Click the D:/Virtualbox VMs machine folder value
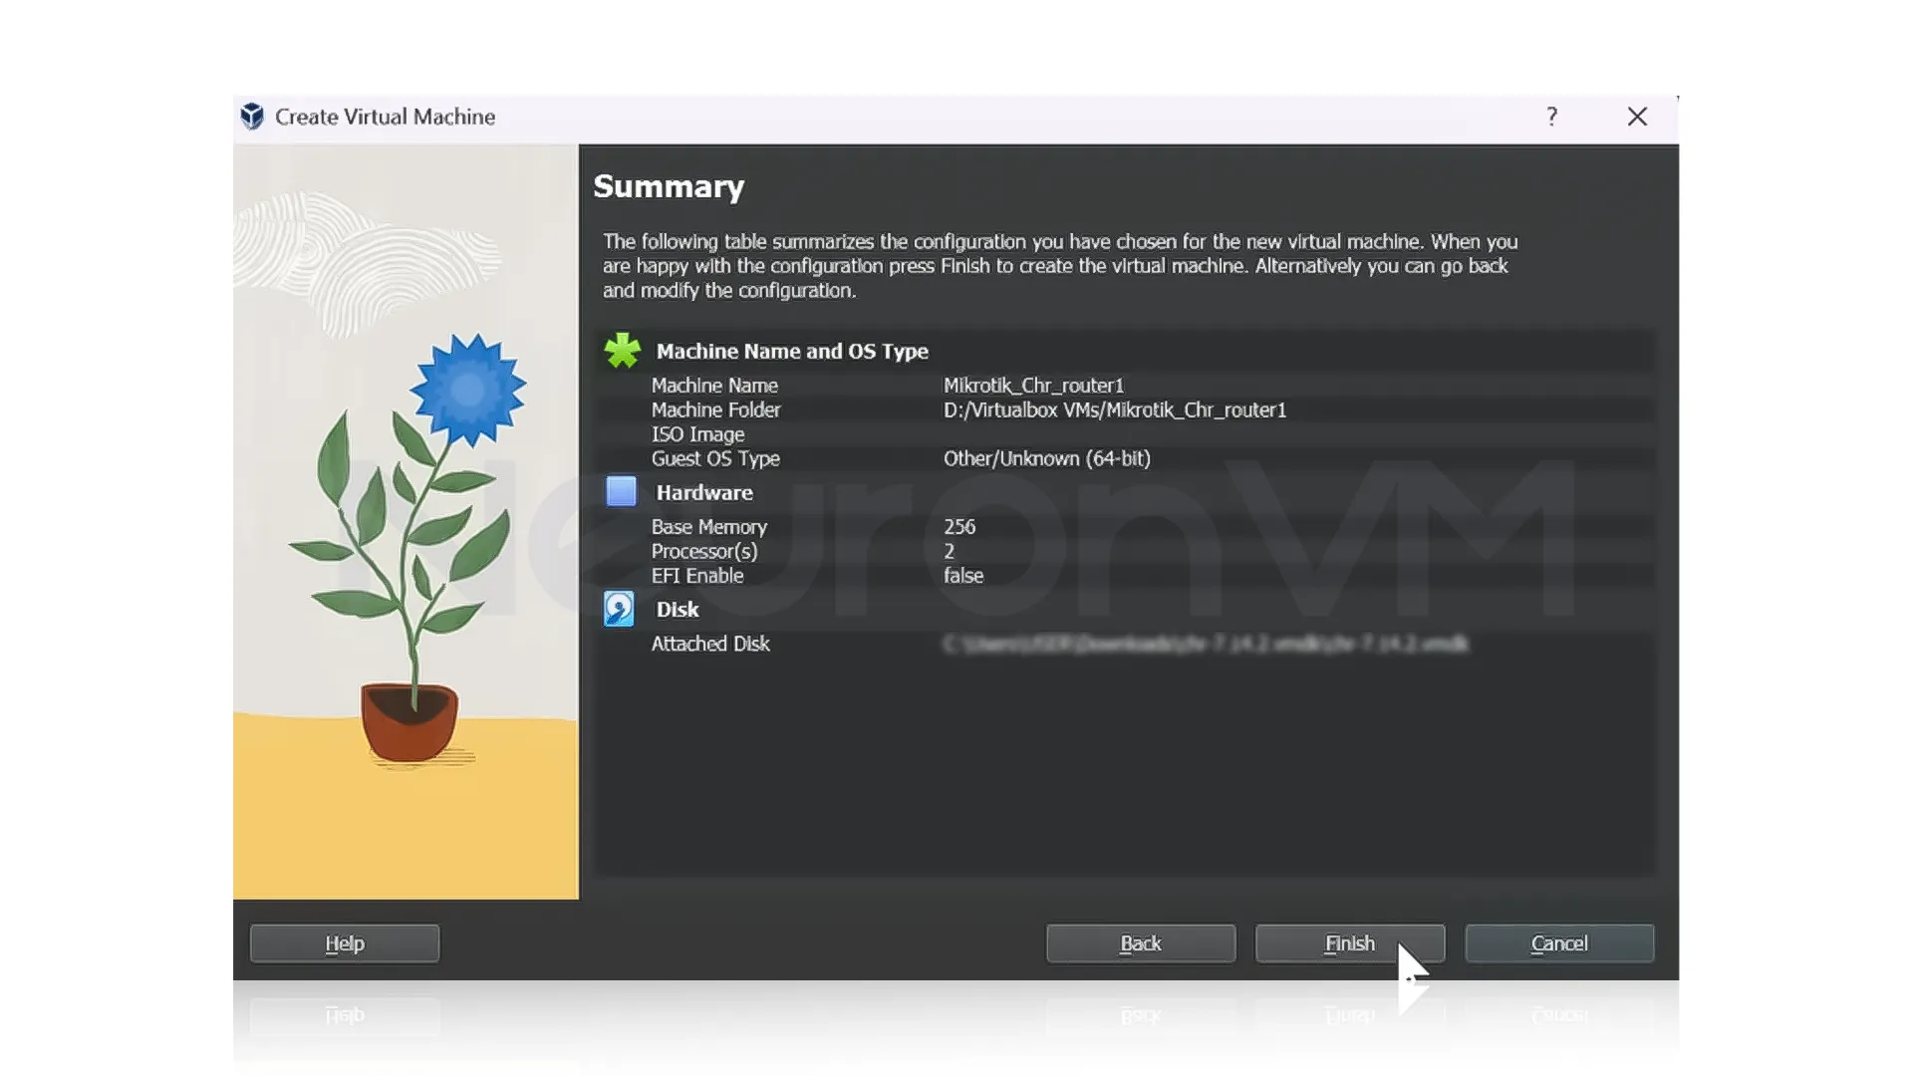1913x1076 pixels. click(x=1115, y=409)
